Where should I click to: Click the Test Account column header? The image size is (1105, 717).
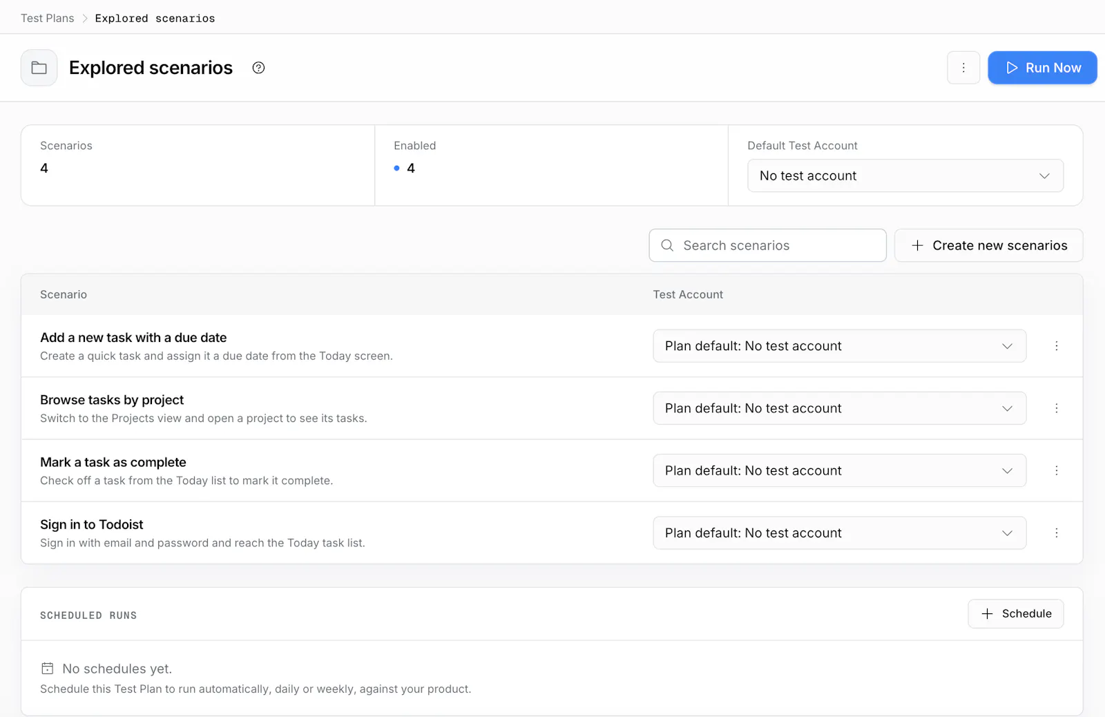click(688, 294)
